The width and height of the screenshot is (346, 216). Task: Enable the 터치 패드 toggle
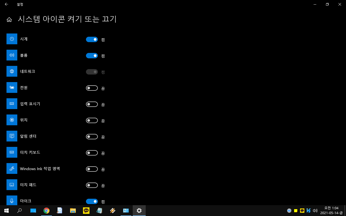pos(92,185)
